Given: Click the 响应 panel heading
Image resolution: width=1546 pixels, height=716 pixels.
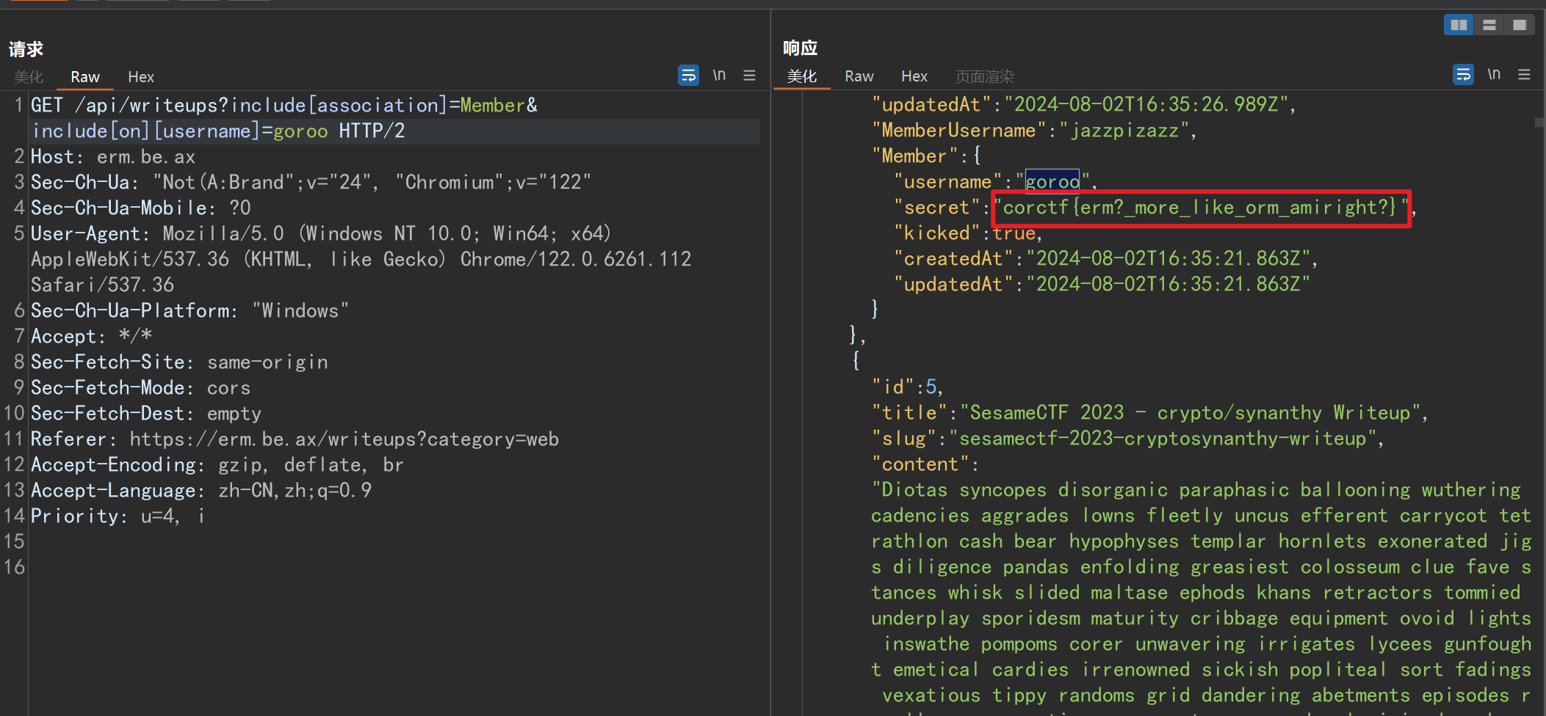Looking at the screenshot, I should click(801, 48).
